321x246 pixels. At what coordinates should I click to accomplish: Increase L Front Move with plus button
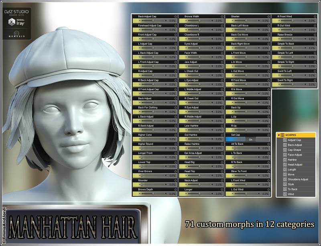point(259,57)
